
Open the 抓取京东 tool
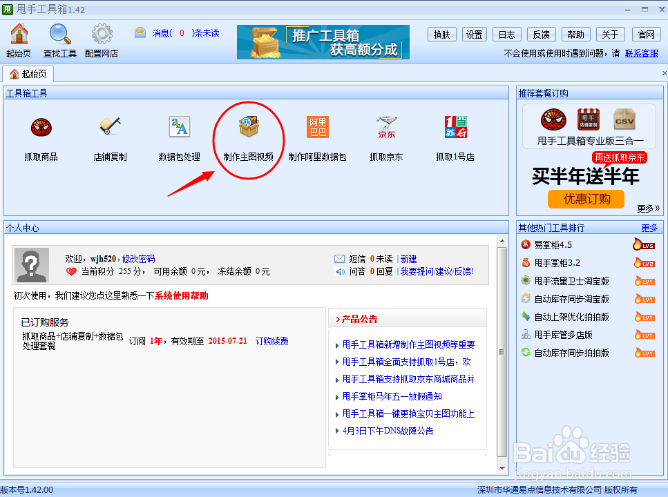[x=386, y=135]
